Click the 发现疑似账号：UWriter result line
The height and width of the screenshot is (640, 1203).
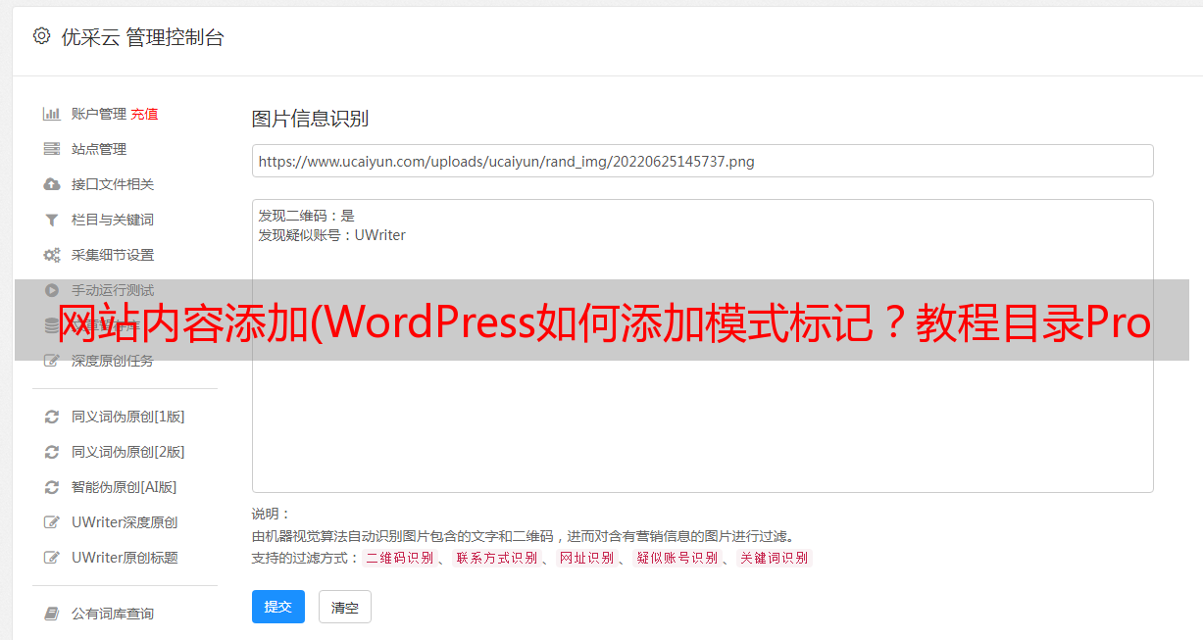[332, 235]
